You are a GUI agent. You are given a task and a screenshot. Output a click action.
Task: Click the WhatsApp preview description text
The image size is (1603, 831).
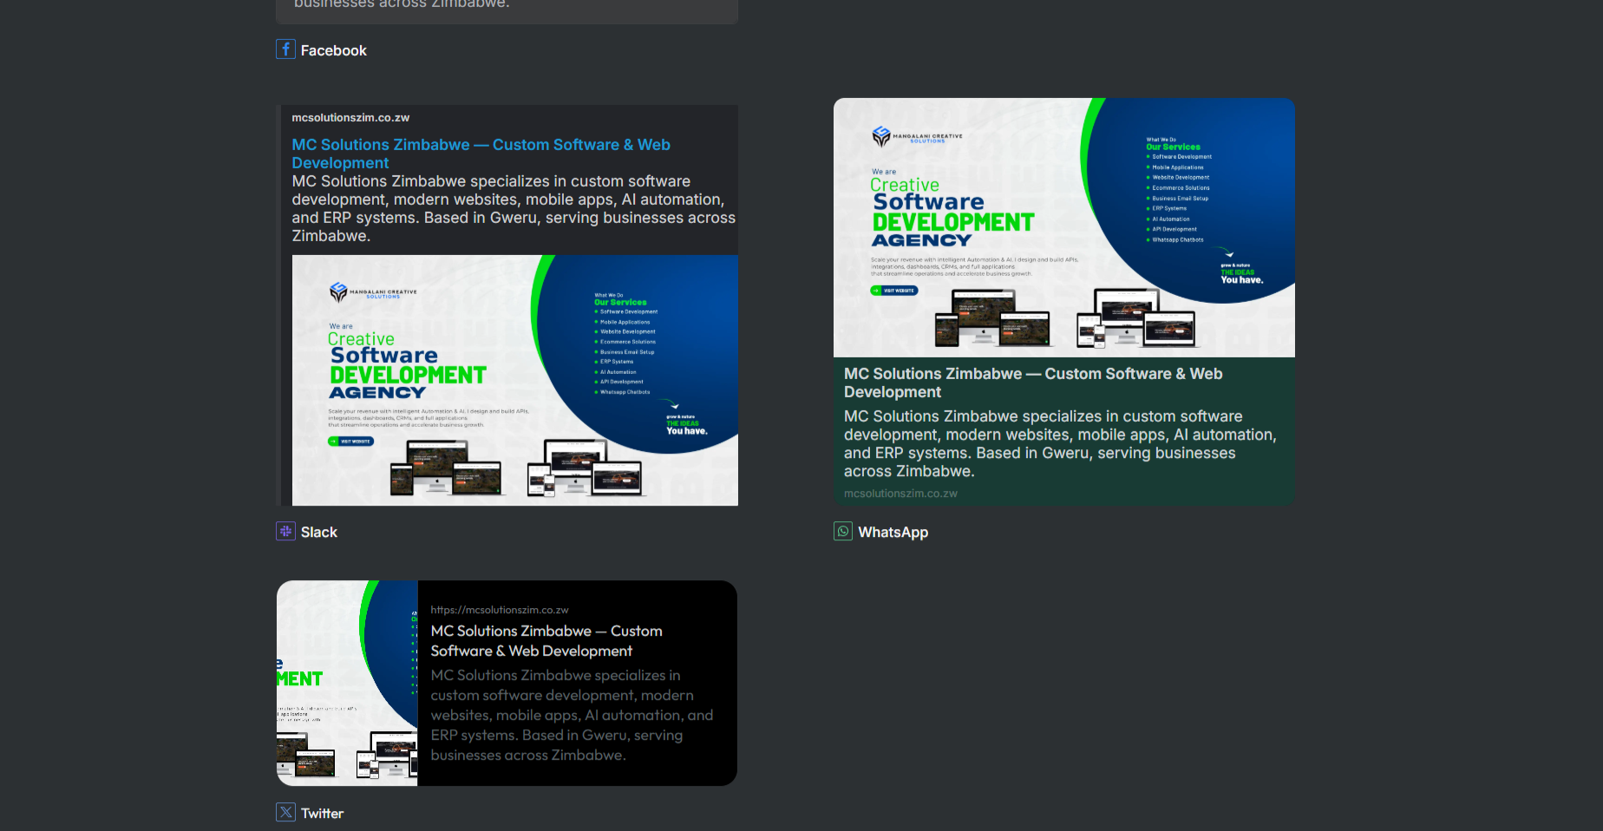pos(1060,443)
